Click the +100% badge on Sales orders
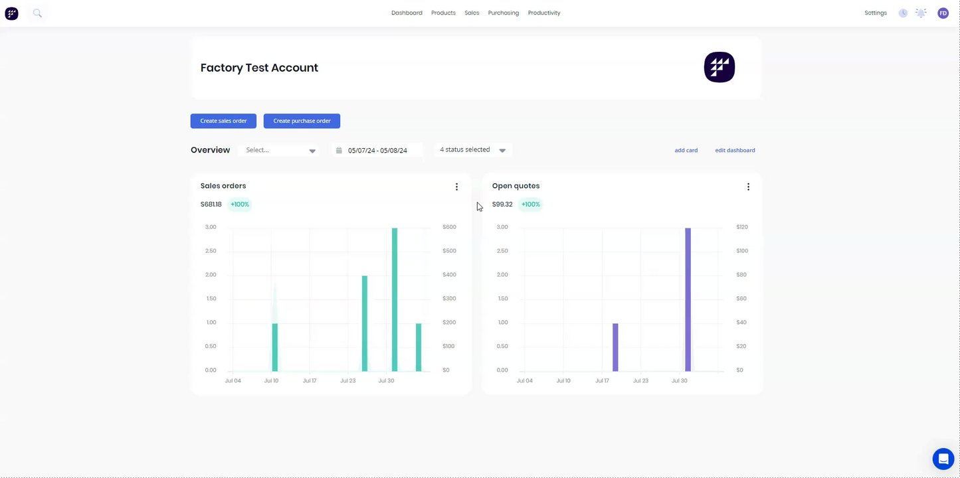Viewport: 960px width, 478px height. click(x=240, y=204)
